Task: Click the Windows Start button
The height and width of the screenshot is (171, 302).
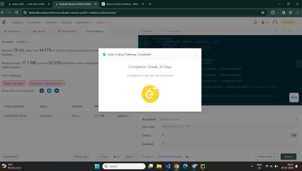Action: coord(97,166)
